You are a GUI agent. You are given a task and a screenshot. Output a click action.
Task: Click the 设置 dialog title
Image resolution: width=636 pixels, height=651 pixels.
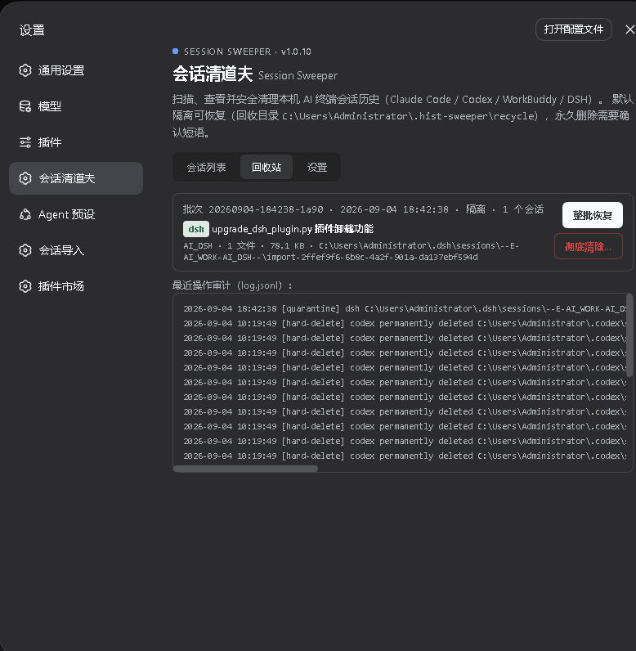[32, 30]
